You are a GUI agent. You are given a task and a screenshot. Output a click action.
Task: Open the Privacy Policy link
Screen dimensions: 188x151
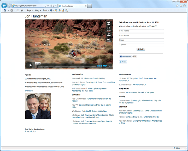30,132
